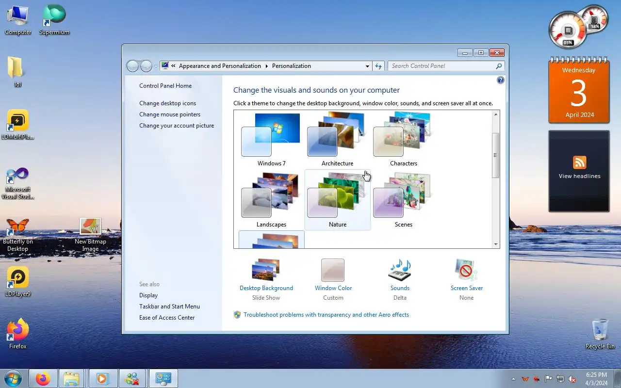Click the Action Center flag icon
The height and width of the screenshot is (388, 621).
(x=549, y=379)
